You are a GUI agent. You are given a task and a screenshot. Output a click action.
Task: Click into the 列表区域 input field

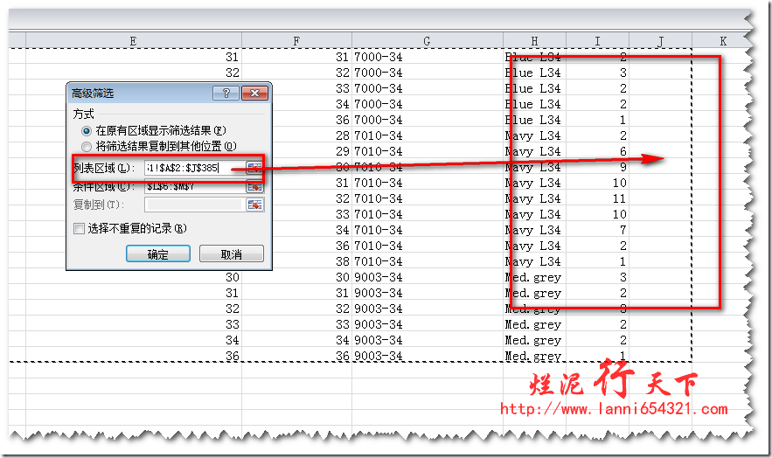[x=194, y=168]
